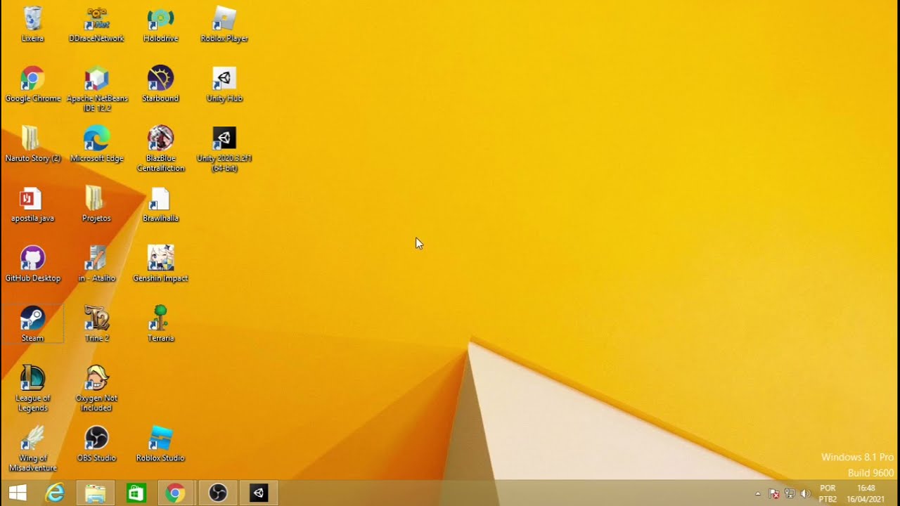
Task: Open the Windows Start button
Action: point(18,493)
